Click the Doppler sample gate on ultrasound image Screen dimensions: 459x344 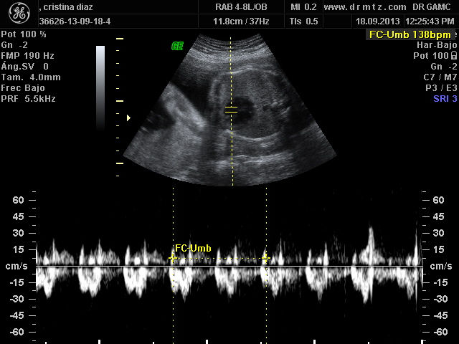[x=231, y=110]
